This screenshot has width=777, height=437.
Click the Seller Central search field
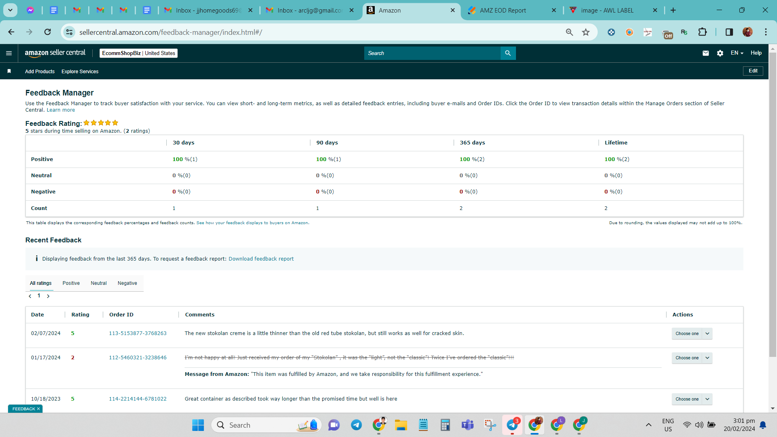432,53
